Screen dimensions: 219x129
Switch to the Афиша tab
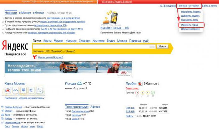[x=95, y=107]
